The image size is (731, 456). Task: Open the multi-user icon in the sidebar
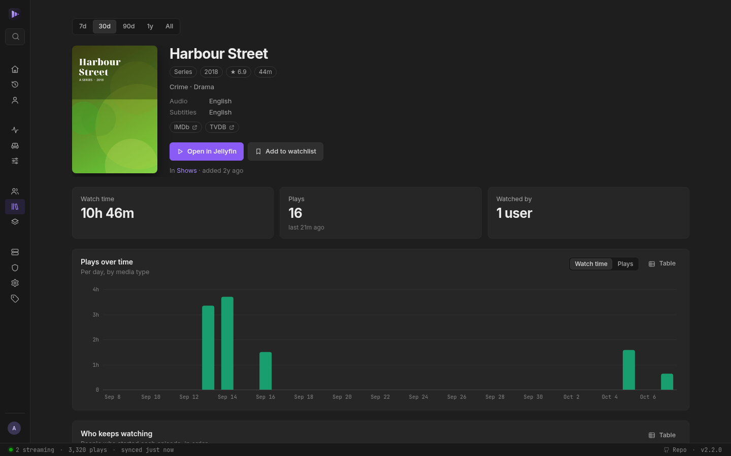[x=15, y=192]
